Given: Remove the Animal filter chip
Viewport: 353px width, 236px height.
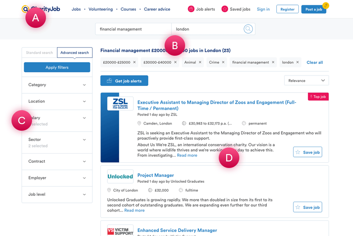Looking at the screenshot, I should tap(200, 62).
